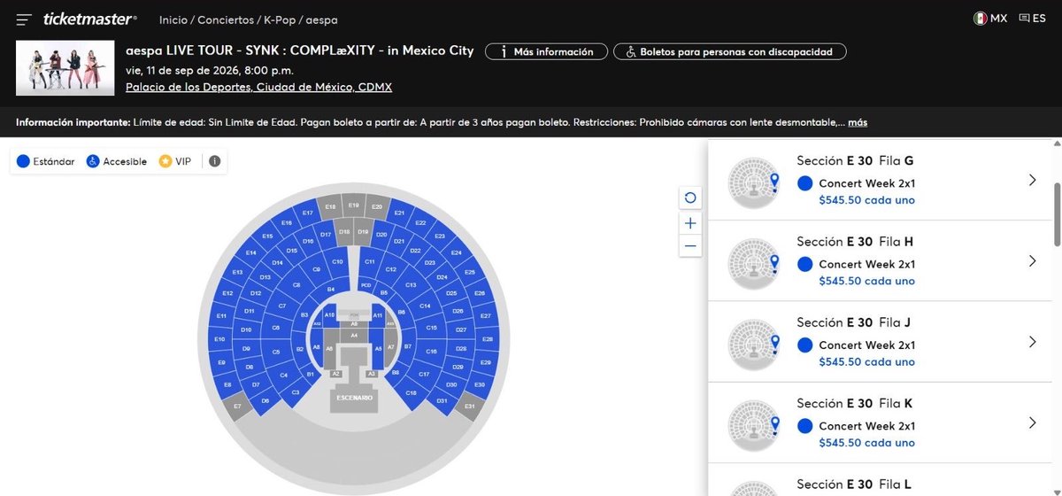Open Fila K ticket listing chevron
1062x496 pixels.
click(1032, 422)
